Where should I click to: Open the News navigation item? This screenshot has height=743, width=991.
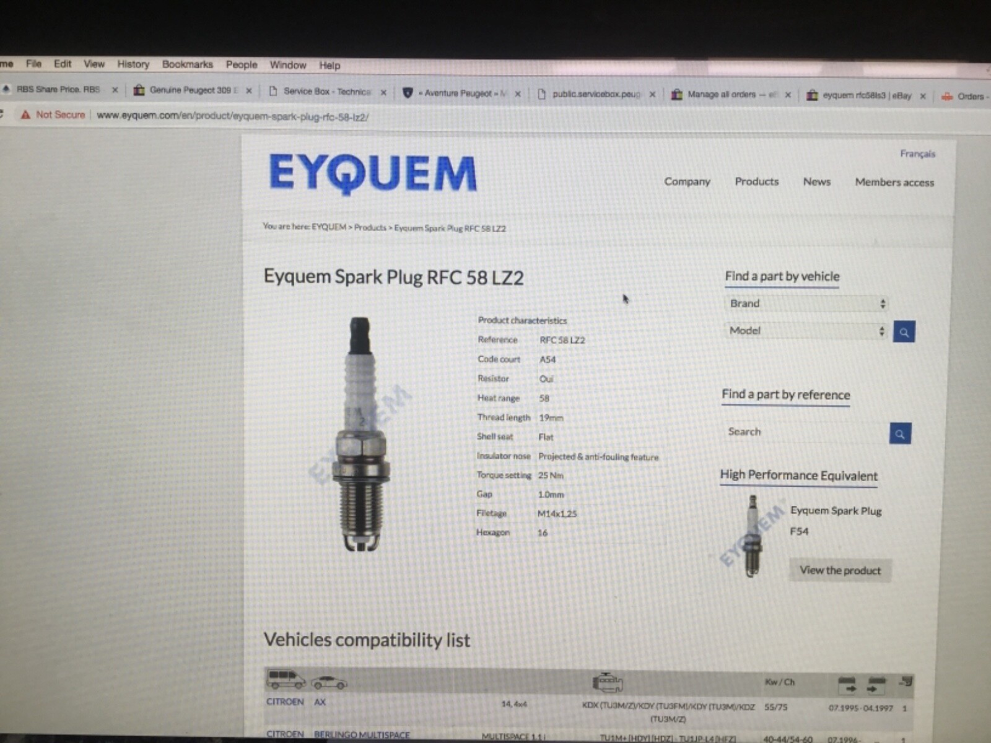tap(816, 181)
